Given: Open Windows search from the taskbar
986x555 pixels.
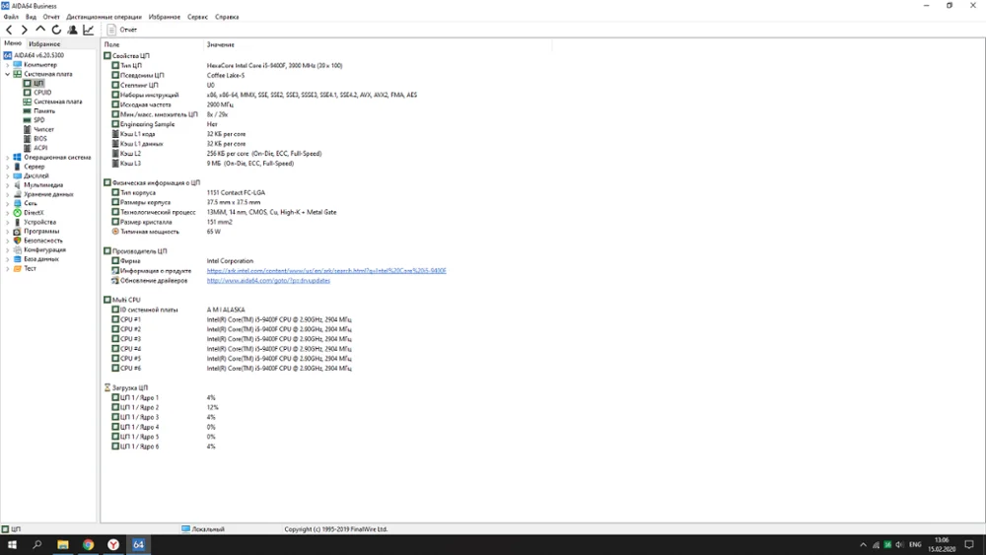Looking at the screenshot, I should coord(37,545).
